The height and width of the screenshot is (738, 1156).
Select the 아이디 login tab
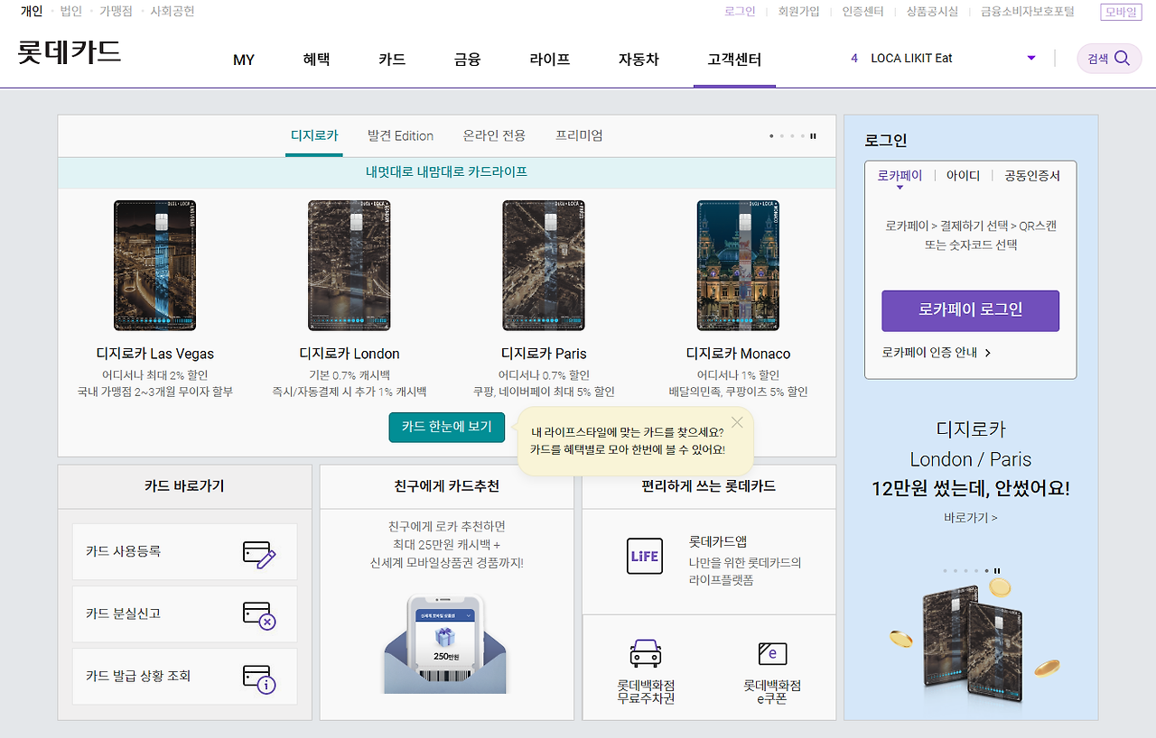(x=963, y=176)
